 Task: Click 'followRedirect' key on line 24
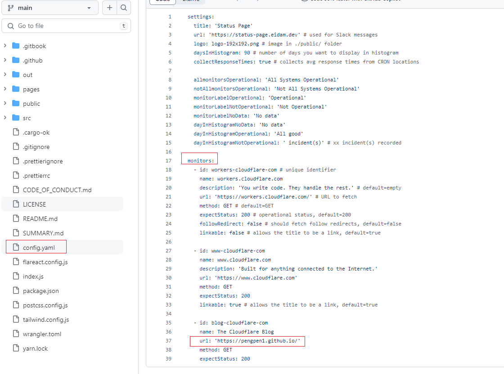tap(220, 224)
